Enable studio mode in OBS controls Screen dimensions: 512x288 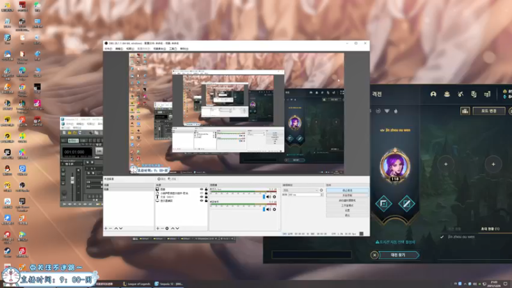(x=347, y=205)
